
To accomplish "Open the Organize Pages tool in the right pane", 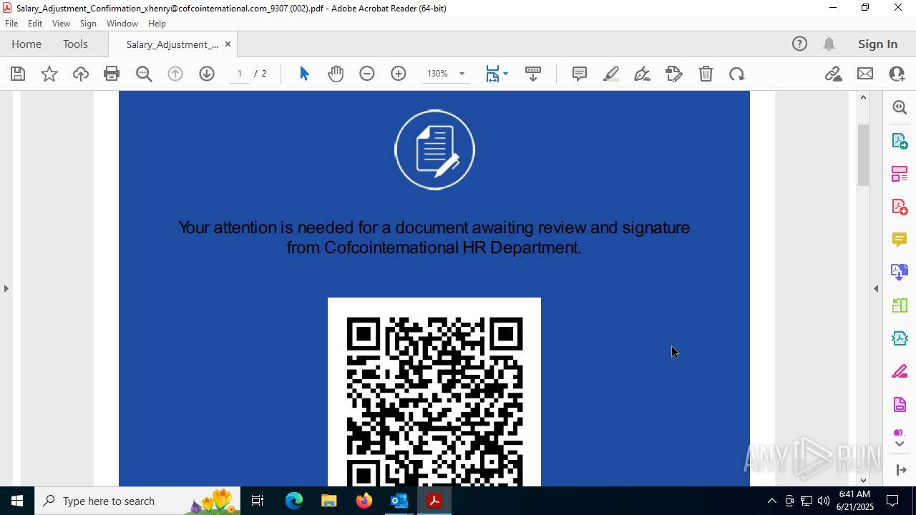I will [x=900, y=174].
